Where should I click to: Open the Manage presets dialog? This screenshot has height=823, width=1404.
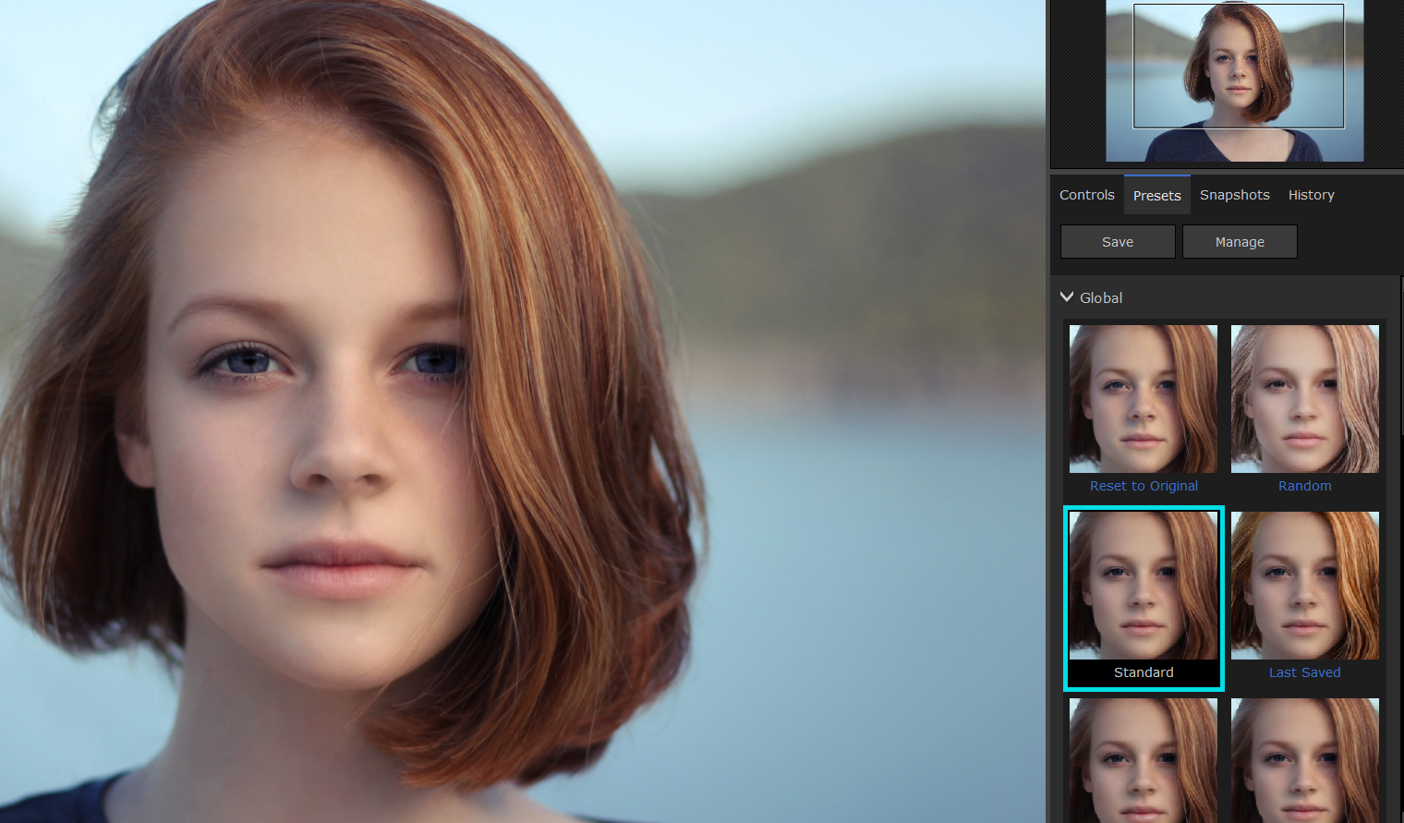pyautogui.click(x=1240, y=241)
